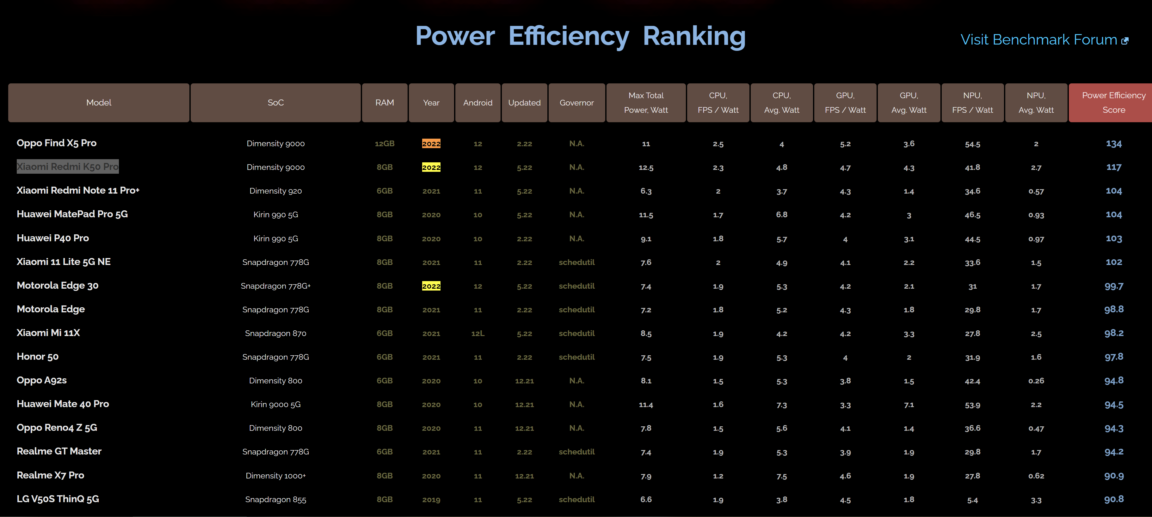This screenshot has height=517, width=1152.
Task: Open the Huawei MatePad Pro 5G entry
Action: pyautogui.click(x=72, y=214)
